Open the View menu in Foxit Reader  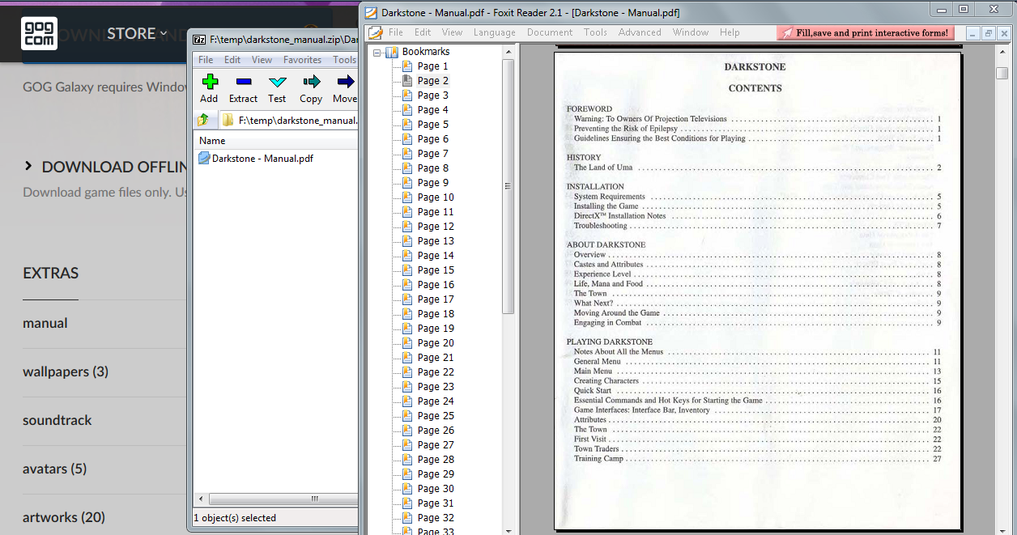click(x=453, y=32)
